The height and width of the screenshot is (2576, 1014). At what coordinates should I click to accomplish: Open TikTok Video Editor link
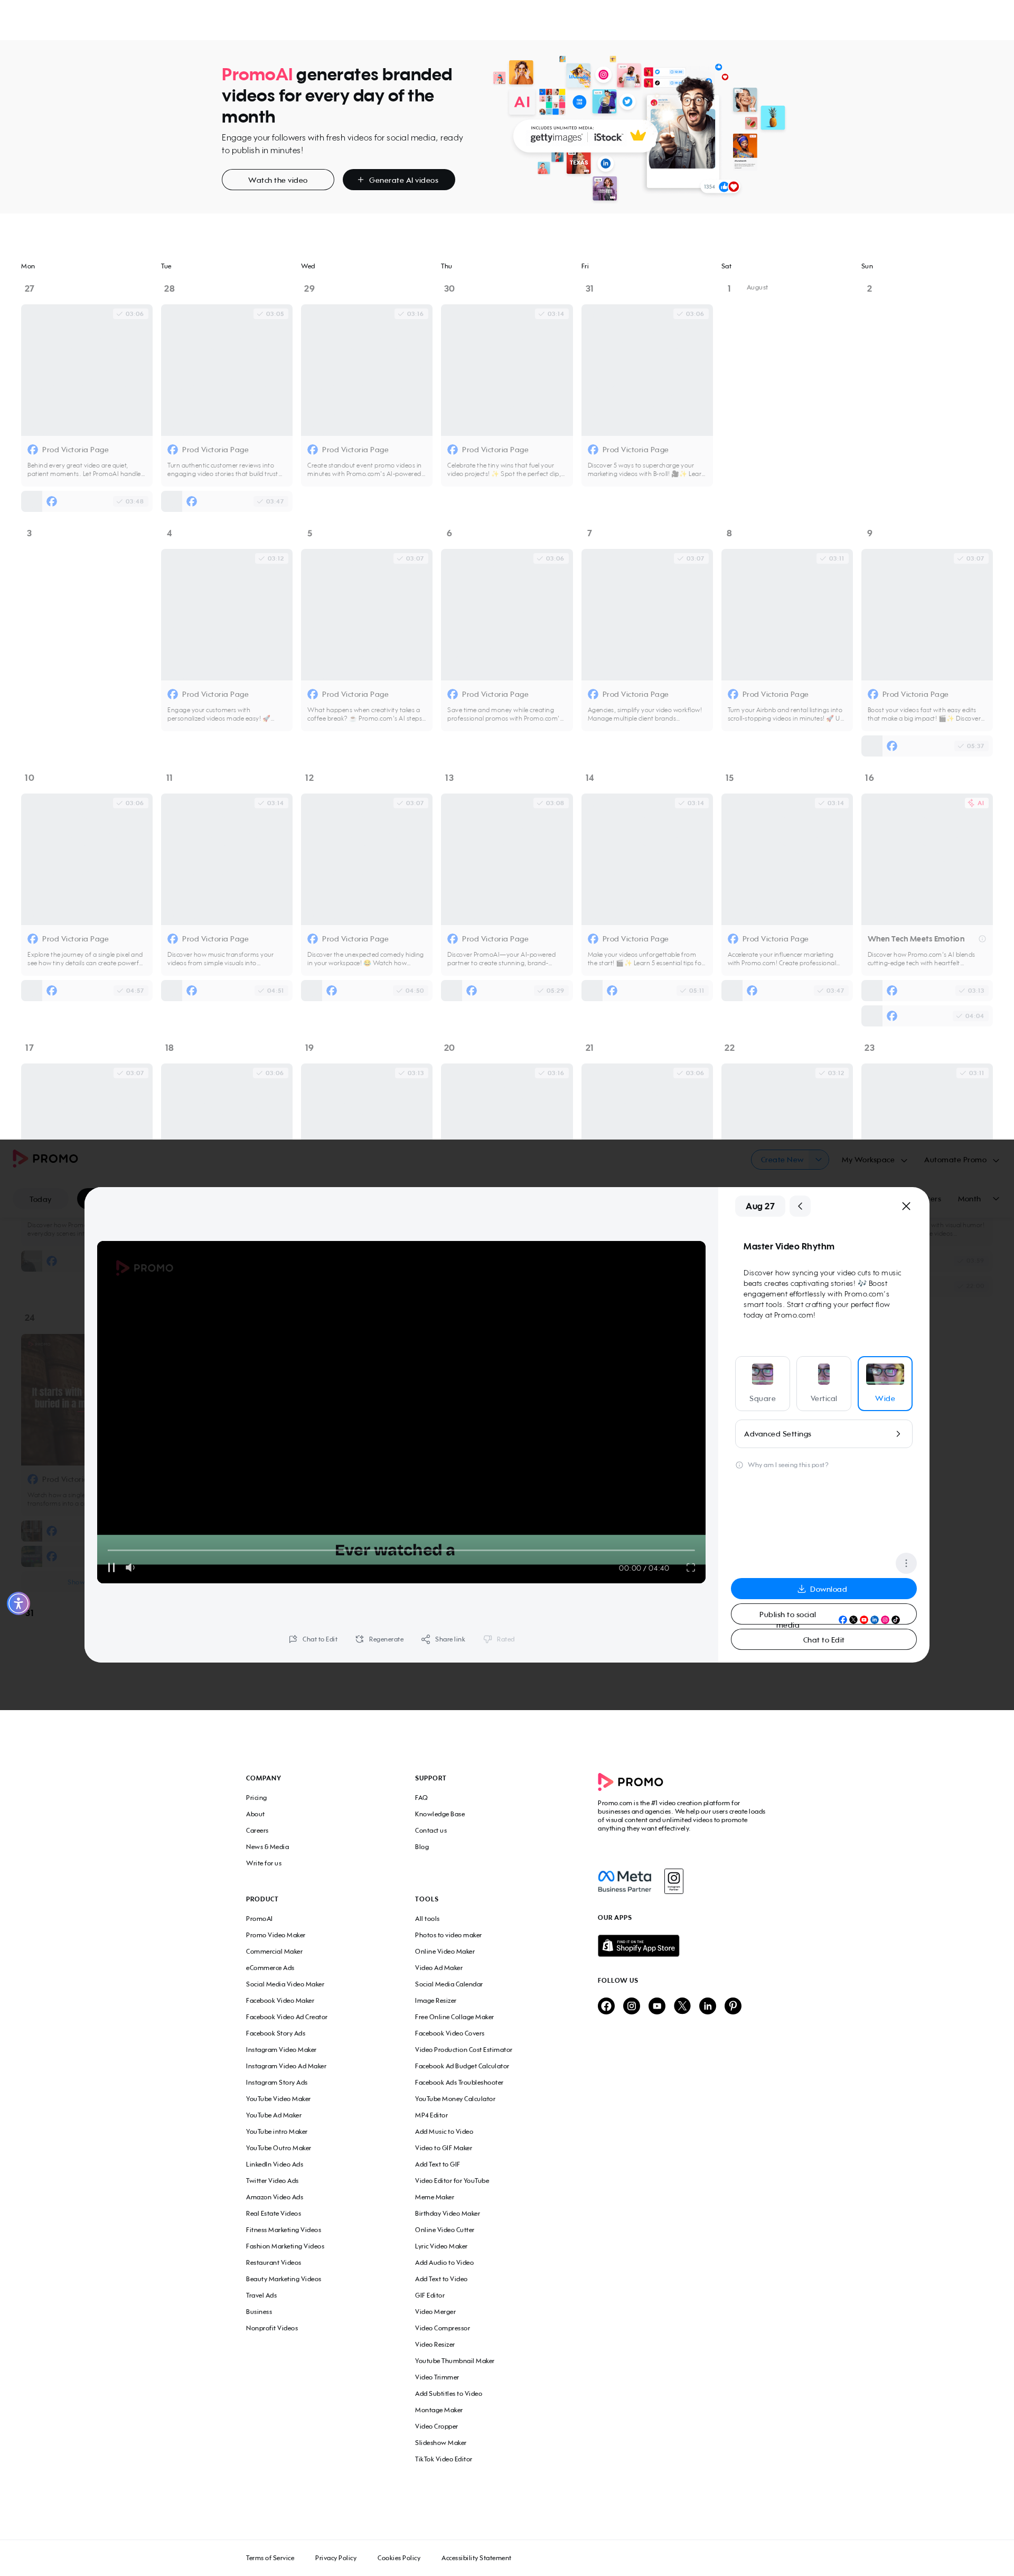(443, 2459)
